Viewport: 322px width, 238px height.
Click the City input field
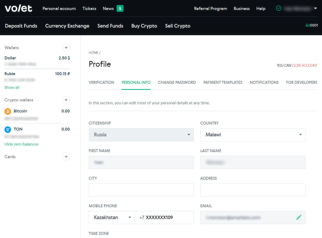pyautogui.click(x=141, y=190)
